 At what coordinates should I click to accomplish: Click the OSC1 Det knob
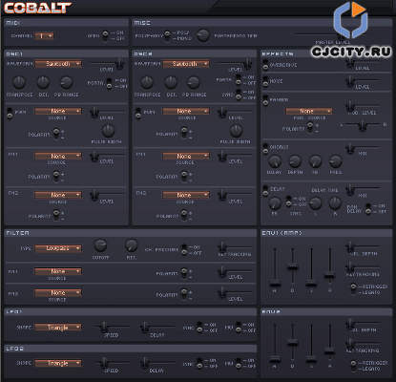coord(43,82)
